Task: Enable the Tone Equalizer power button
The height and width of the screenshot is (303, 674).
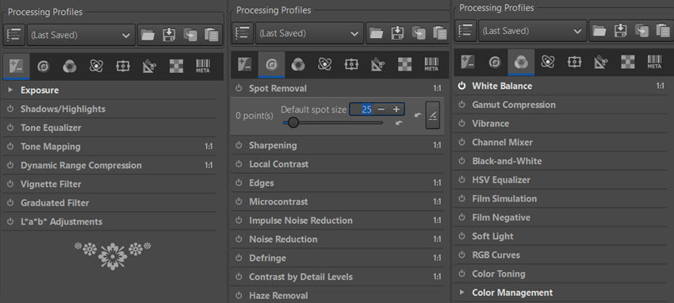Action: click(10, 128)
